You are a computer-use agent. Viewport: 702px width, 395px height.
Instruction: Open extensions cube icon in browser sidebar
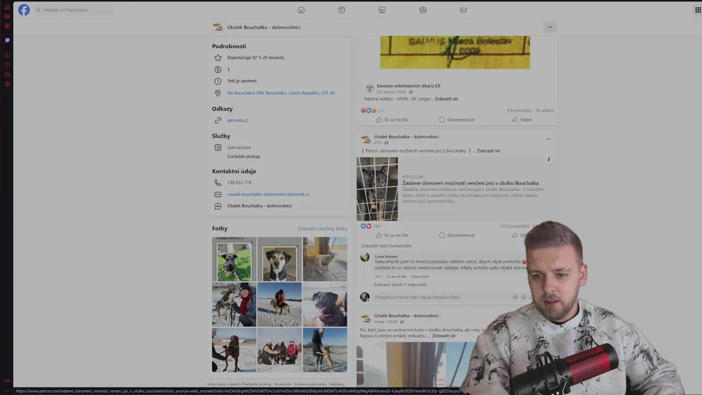coord(7,75)
